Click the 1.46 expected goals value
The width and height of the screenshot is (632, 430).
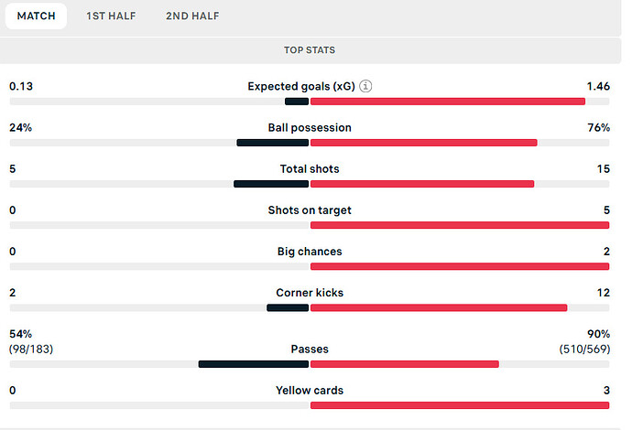(598, 86)
